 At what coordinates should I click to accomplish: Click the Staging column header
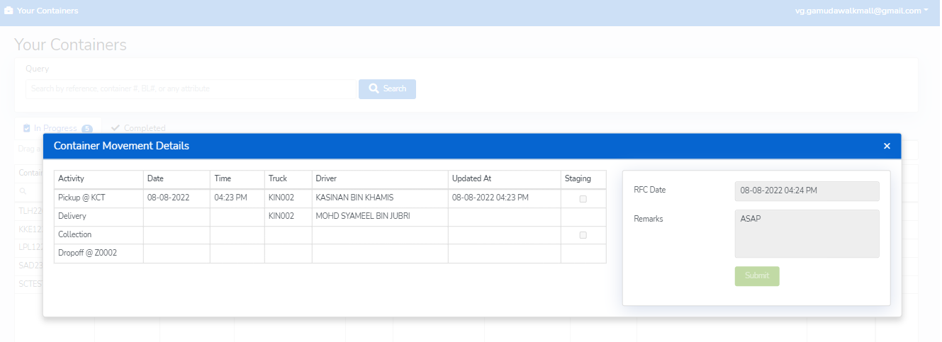578,178
